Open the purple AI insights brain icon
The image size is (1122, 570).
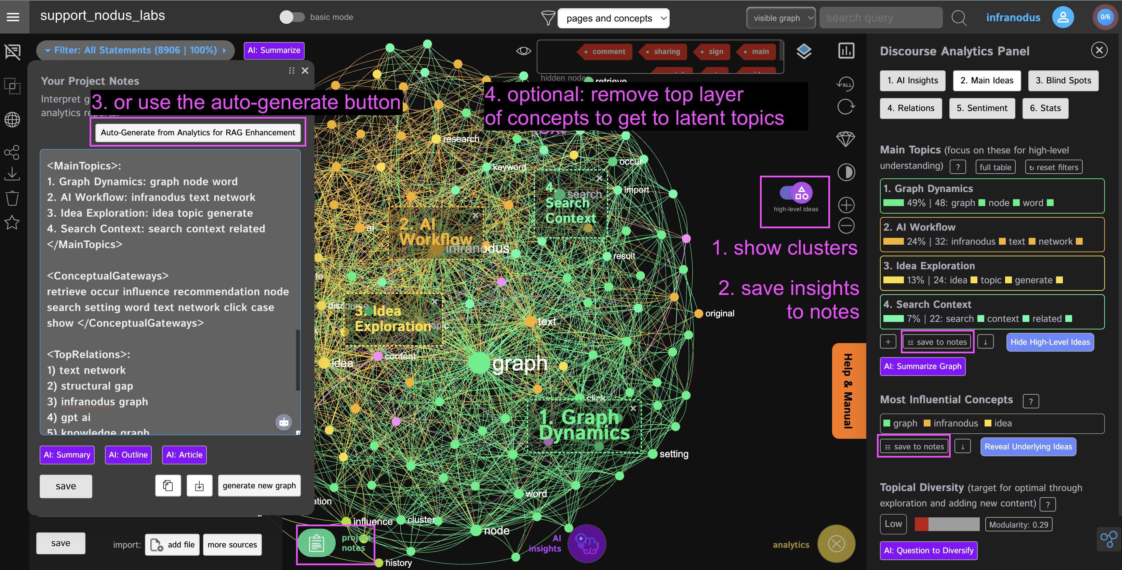[587, 543]
